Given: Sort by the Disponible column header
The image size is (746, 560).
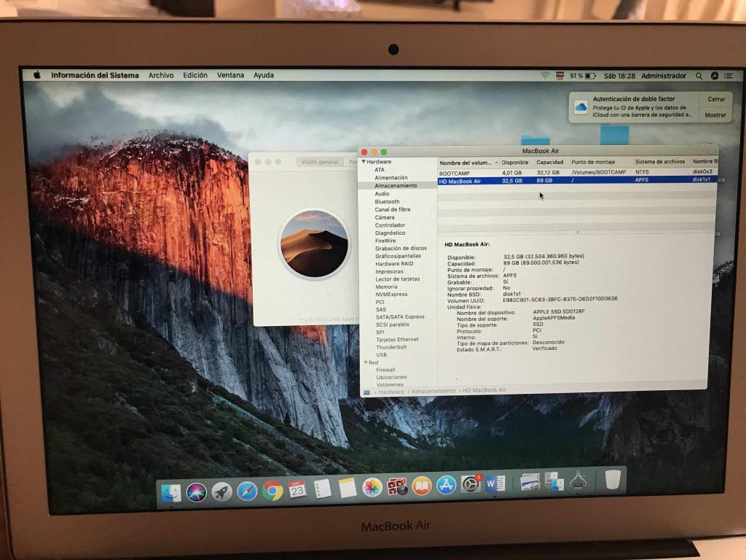Looking at the screenshot, I should pos(515,163).
